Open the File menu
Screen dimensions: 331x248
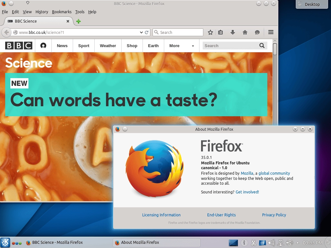point(5,12)
